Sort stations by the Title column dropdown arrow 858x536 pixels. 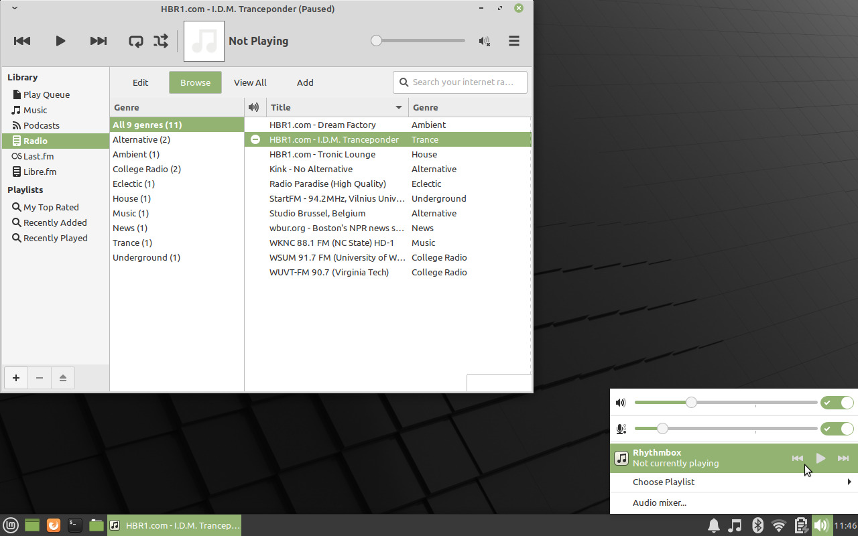tap(399, 107)
